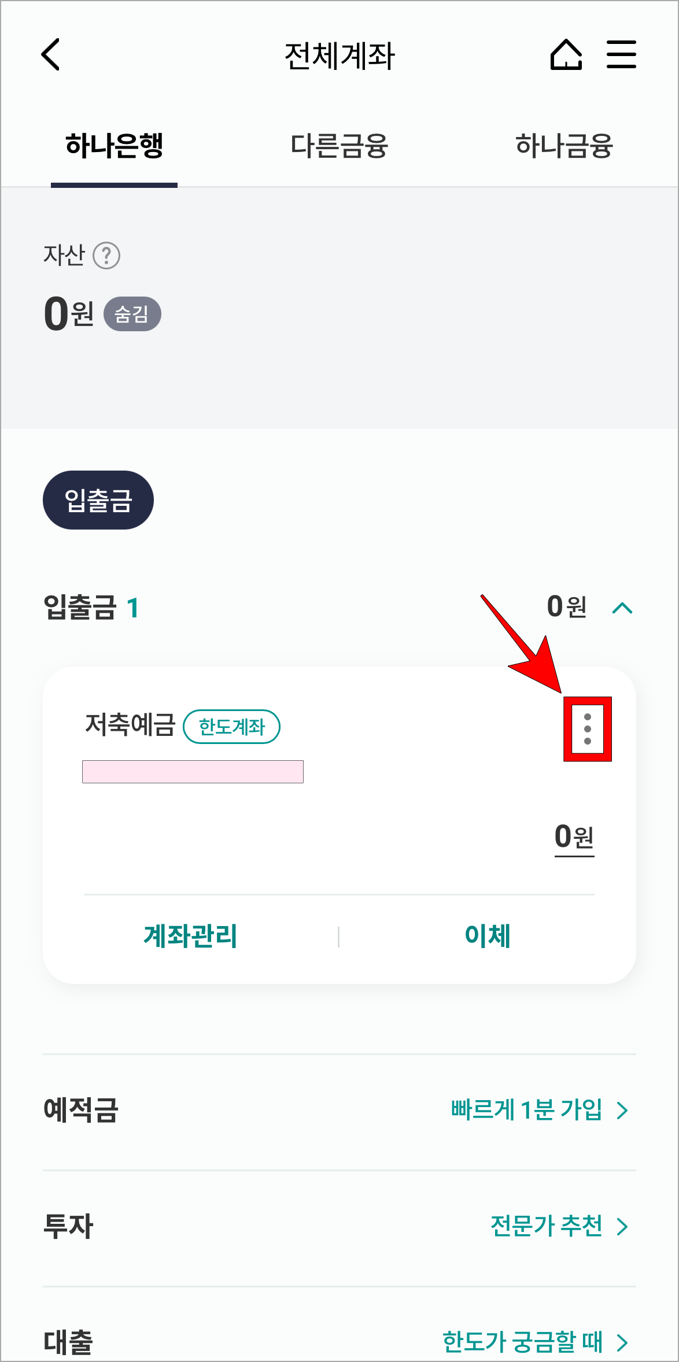Viewport: 679px width, 1362px height.
Task: Go back using the back arrow
Action: coord(51,55)
